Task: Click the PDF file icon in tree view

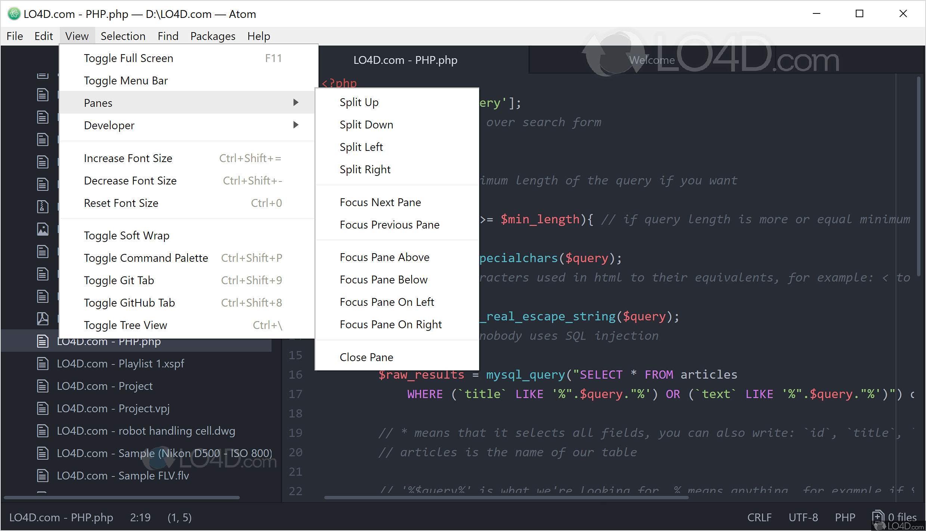Action: pos(43,319)
